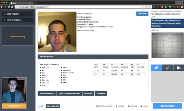This screenshot has width=184, height=111.
Task: Open the add folder tab icon
Action: click(178, 68)
